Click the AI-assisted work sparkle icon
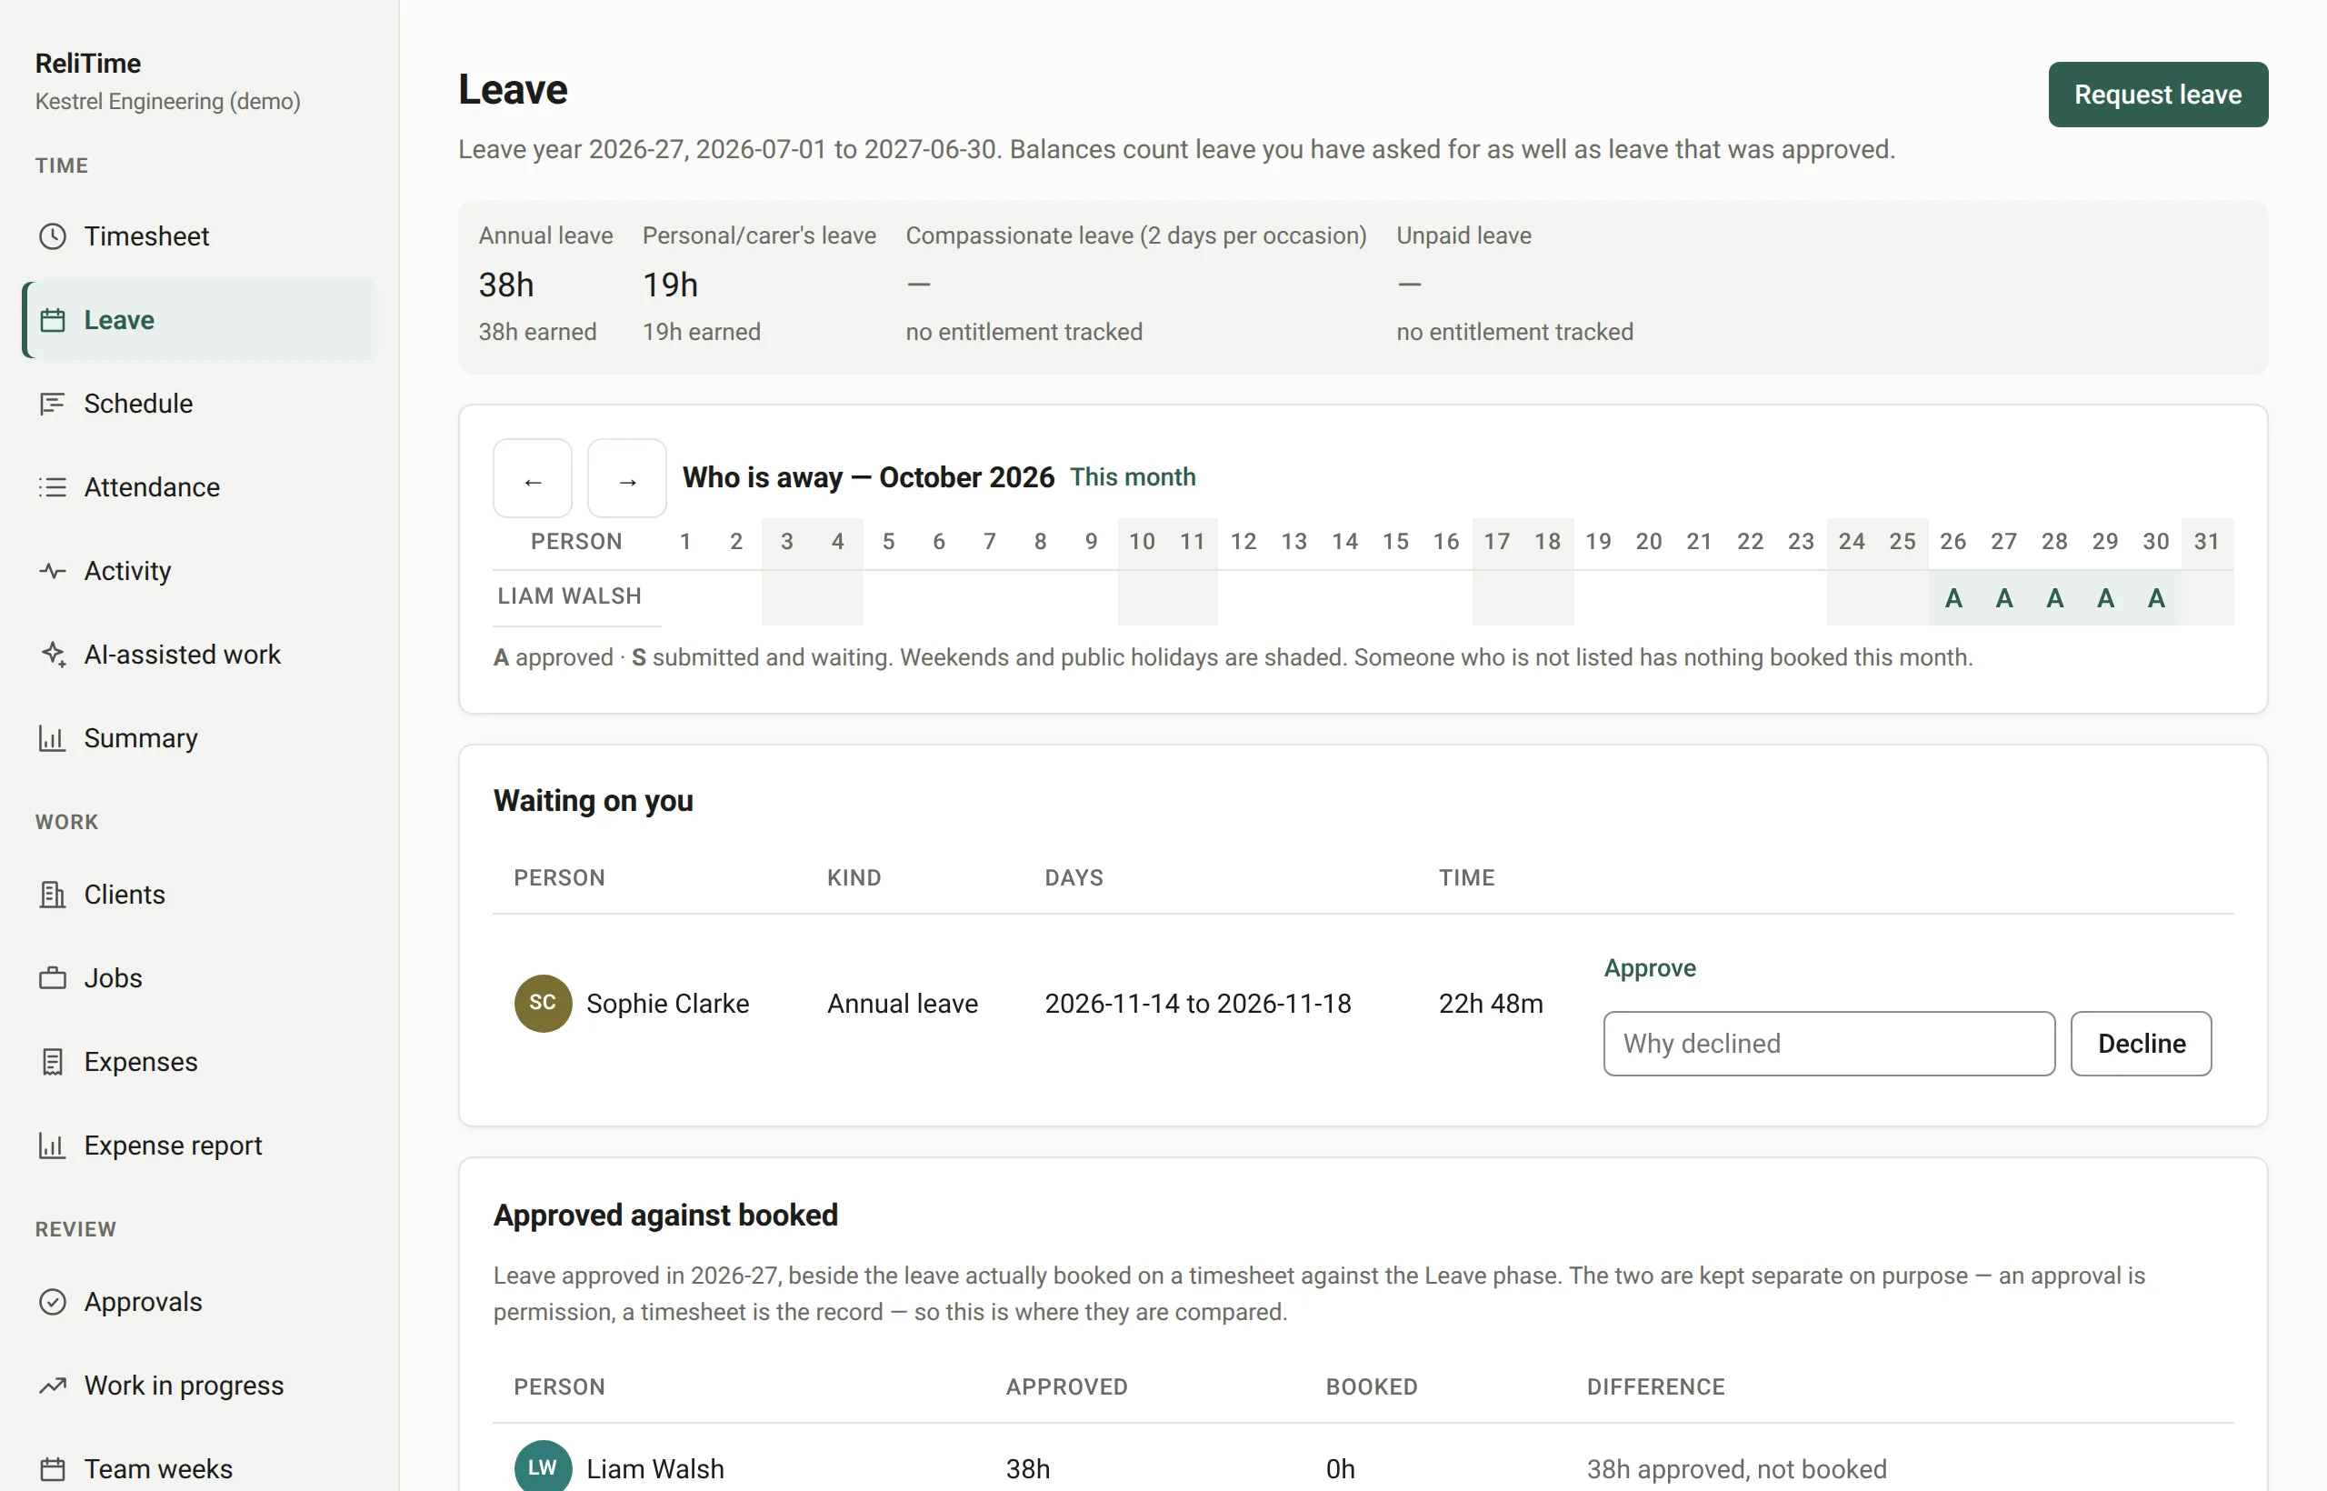This screenshot has width=2327, height=1491. [53, 655]
